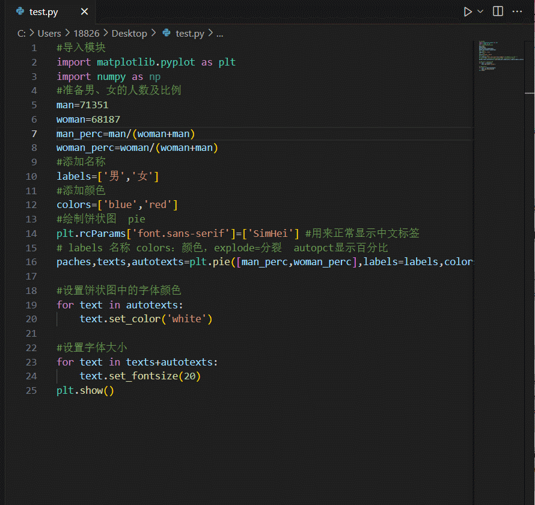The height and width of the screenshot is (505, 535).
Task: Open the 18826 breadcrumb folder
Action: [x=87, y=34]
